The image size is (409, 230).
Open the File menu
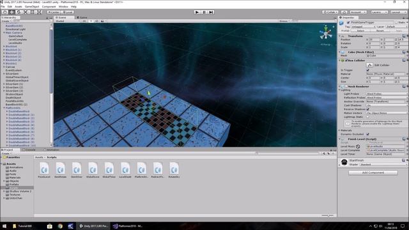pyautogui.click(x=3, y=6)
